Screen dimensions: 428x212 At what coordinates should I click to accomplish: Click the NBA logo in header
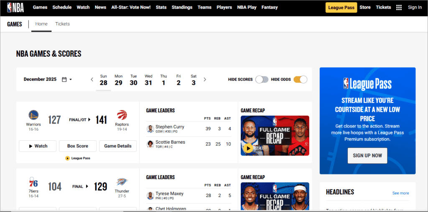coord(15,8)
